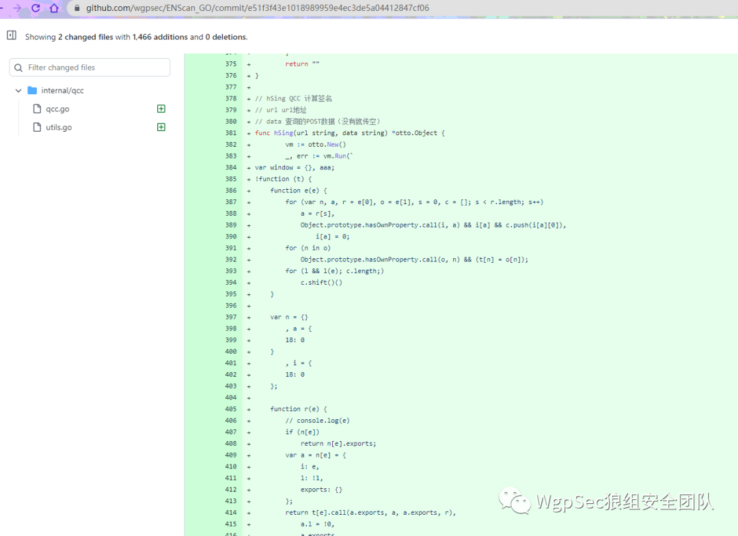This screenshot has width=738, height=536.
Task: Focus the Filter changed files field
Action: point(96,68)
